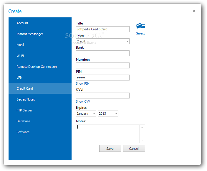Click in the Notes text area

pyautogui.click(x=108, y=134)
